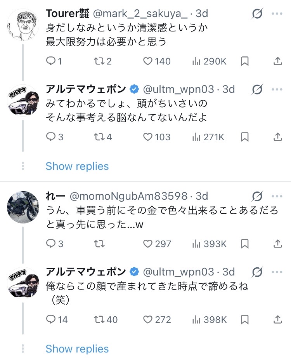Click the last Show replies link

click(77, 349)
